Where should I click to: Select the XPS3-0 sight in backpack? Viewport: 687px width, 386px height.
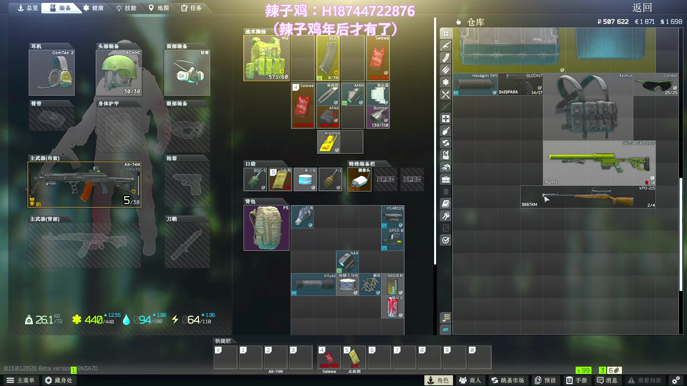(x=393, y=239)
